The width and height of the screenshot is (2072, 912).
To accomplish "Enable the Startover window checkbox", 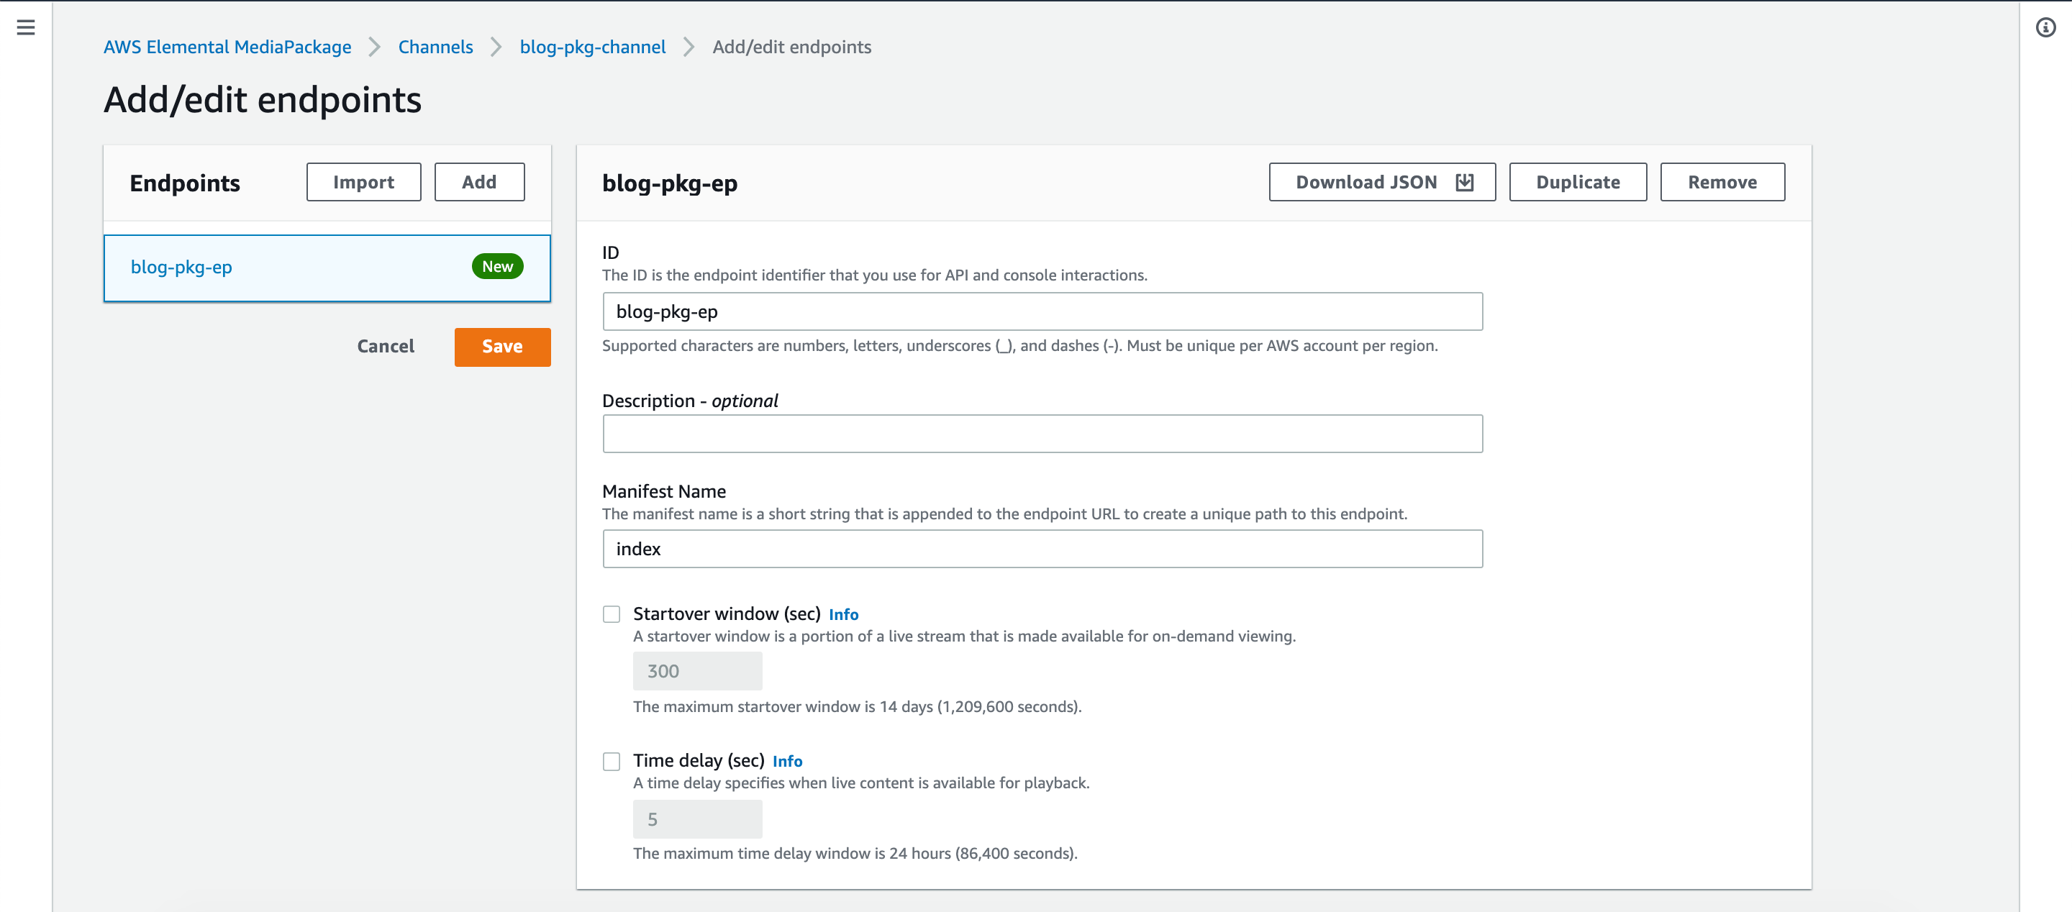I will (x=612, y=614).
